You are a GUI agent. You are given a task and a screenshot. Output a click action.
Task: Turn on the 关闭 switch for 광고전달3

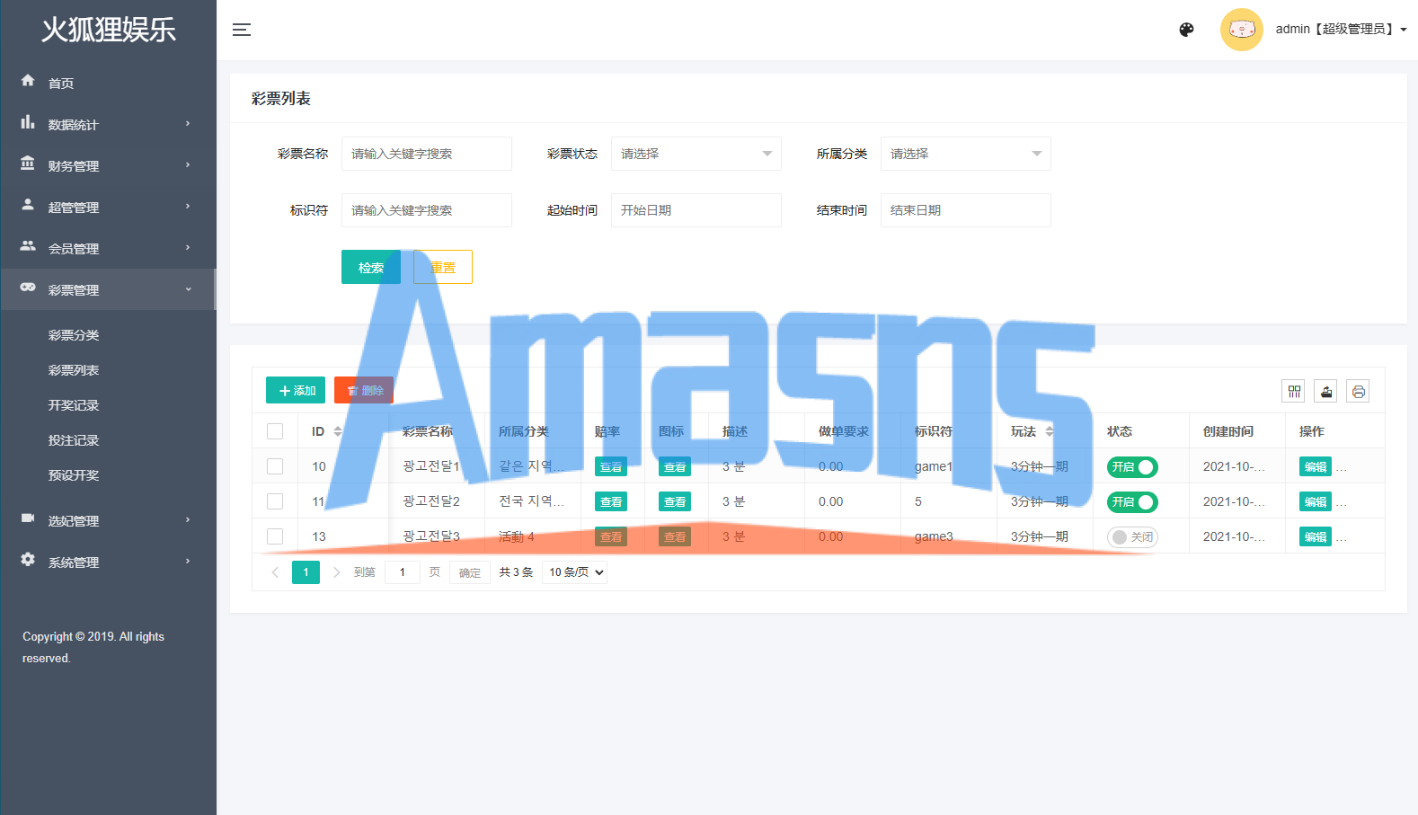[x=1132, y=537]
